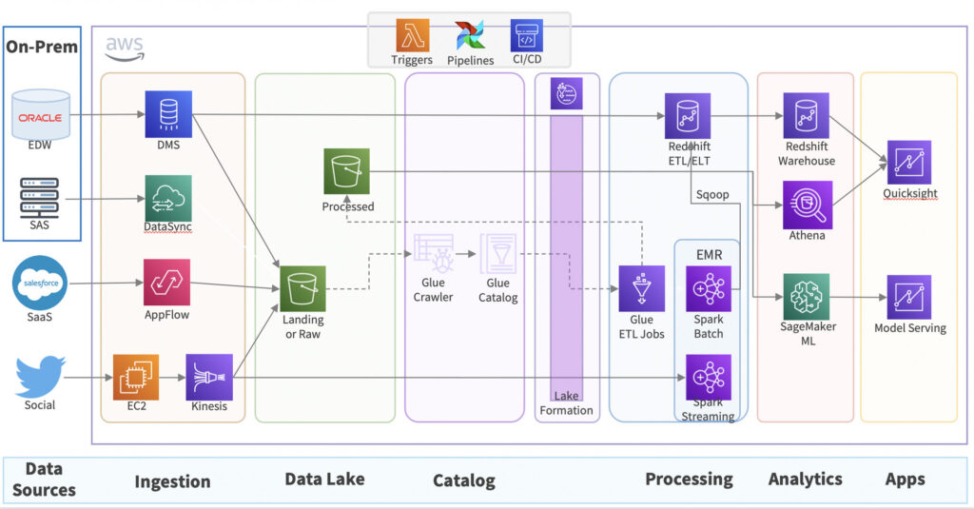Select the Apps footer label
This screenshot has width=974, height=509.
tap(905, 480)
